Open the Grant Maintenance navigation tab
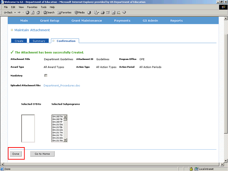228x171 pixels. click(x=87, y=21)
